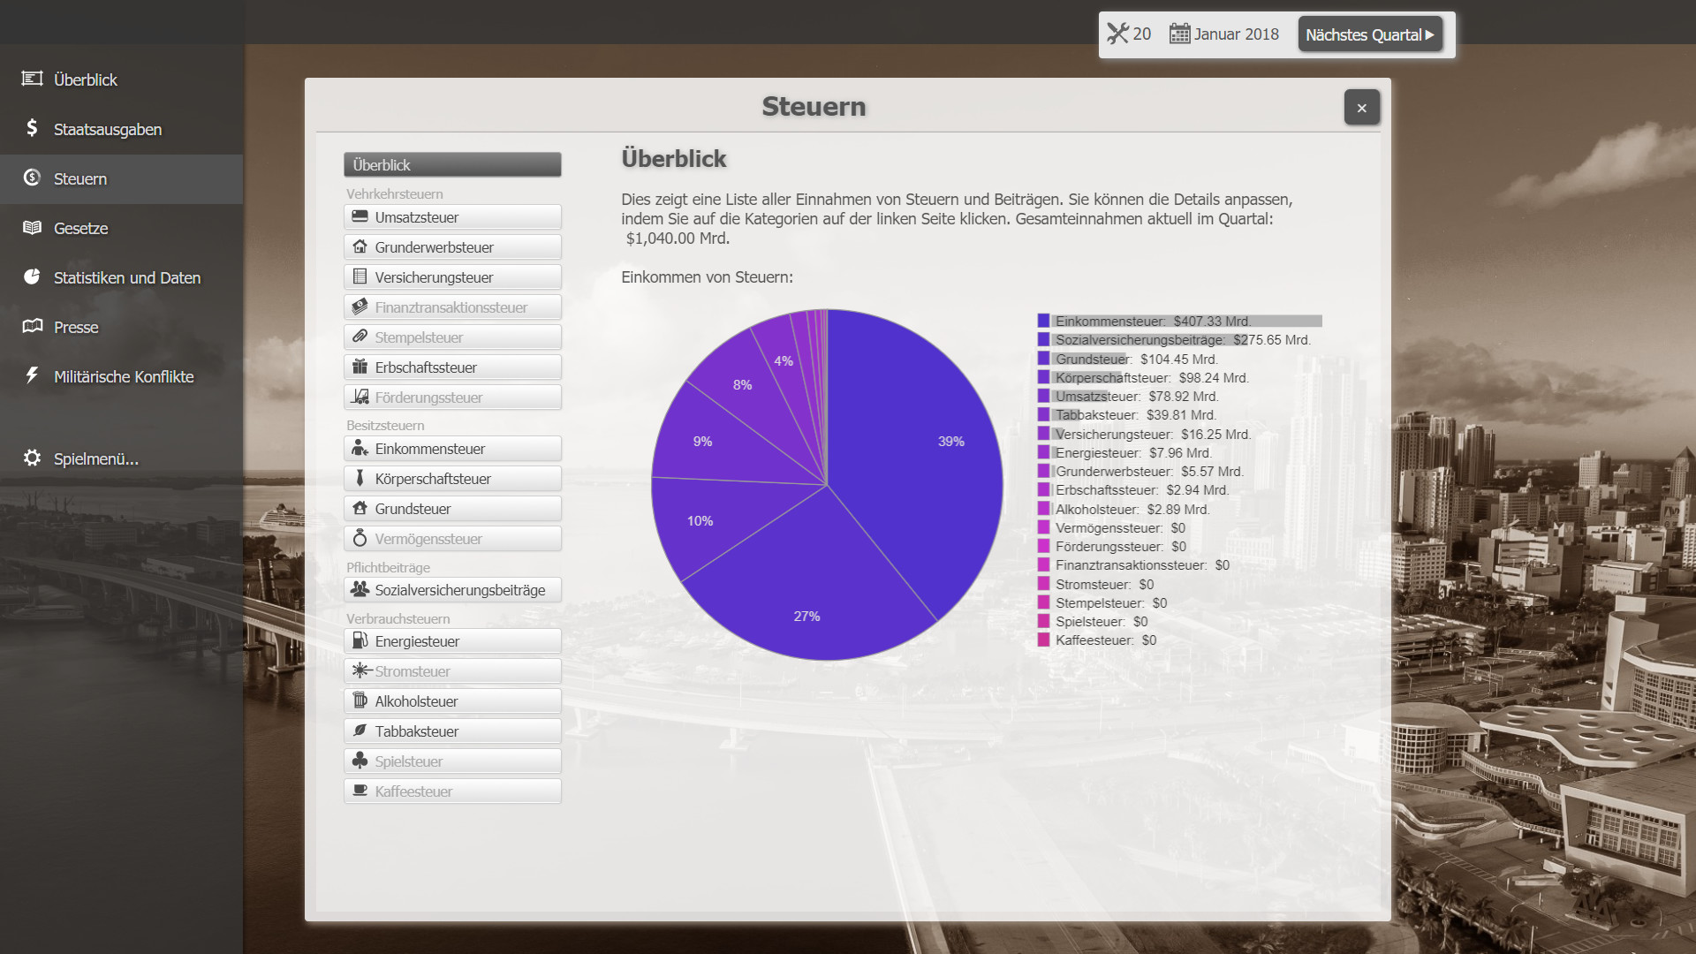Screen dimensions: 1696x954
Task: Click the Militärische Konflikte lightning icon
Action: (32, 375)
